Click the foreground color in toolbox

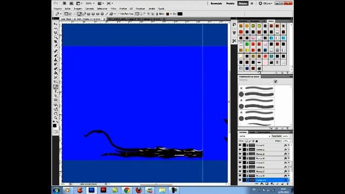click(x=54, y=126)
